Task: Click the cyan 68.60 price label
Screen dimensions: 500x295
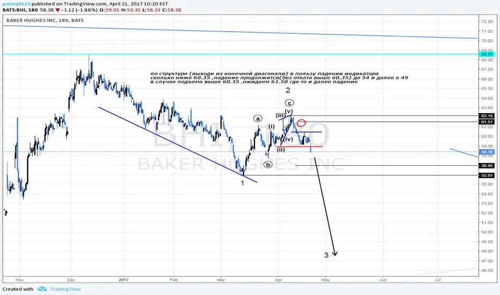Action: tap(487, 54)
